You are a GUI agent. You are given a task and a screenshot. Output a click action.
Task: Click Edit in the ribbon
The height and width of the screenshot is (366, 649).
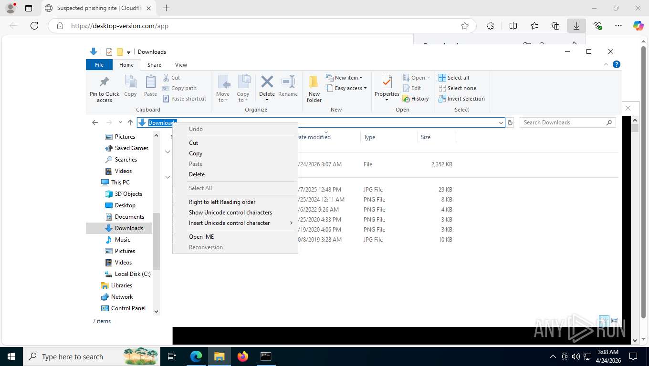click(x=412, y=88)
